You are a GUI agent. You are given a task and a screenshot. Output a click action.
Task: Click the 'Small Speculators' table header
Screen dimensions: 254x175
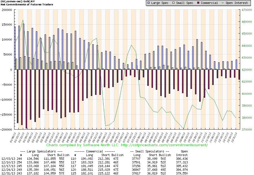click(x=150, y=151)
